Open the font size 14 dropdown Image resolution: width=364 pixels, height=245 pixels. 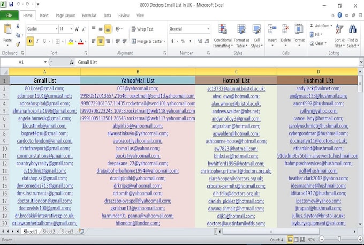71,29
